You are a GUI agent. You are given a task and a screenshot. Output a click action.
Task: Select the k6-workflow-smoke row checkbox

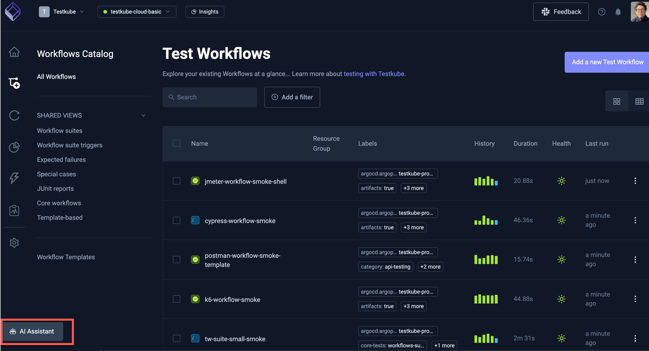pyautogui.click(x=177, y=299)
